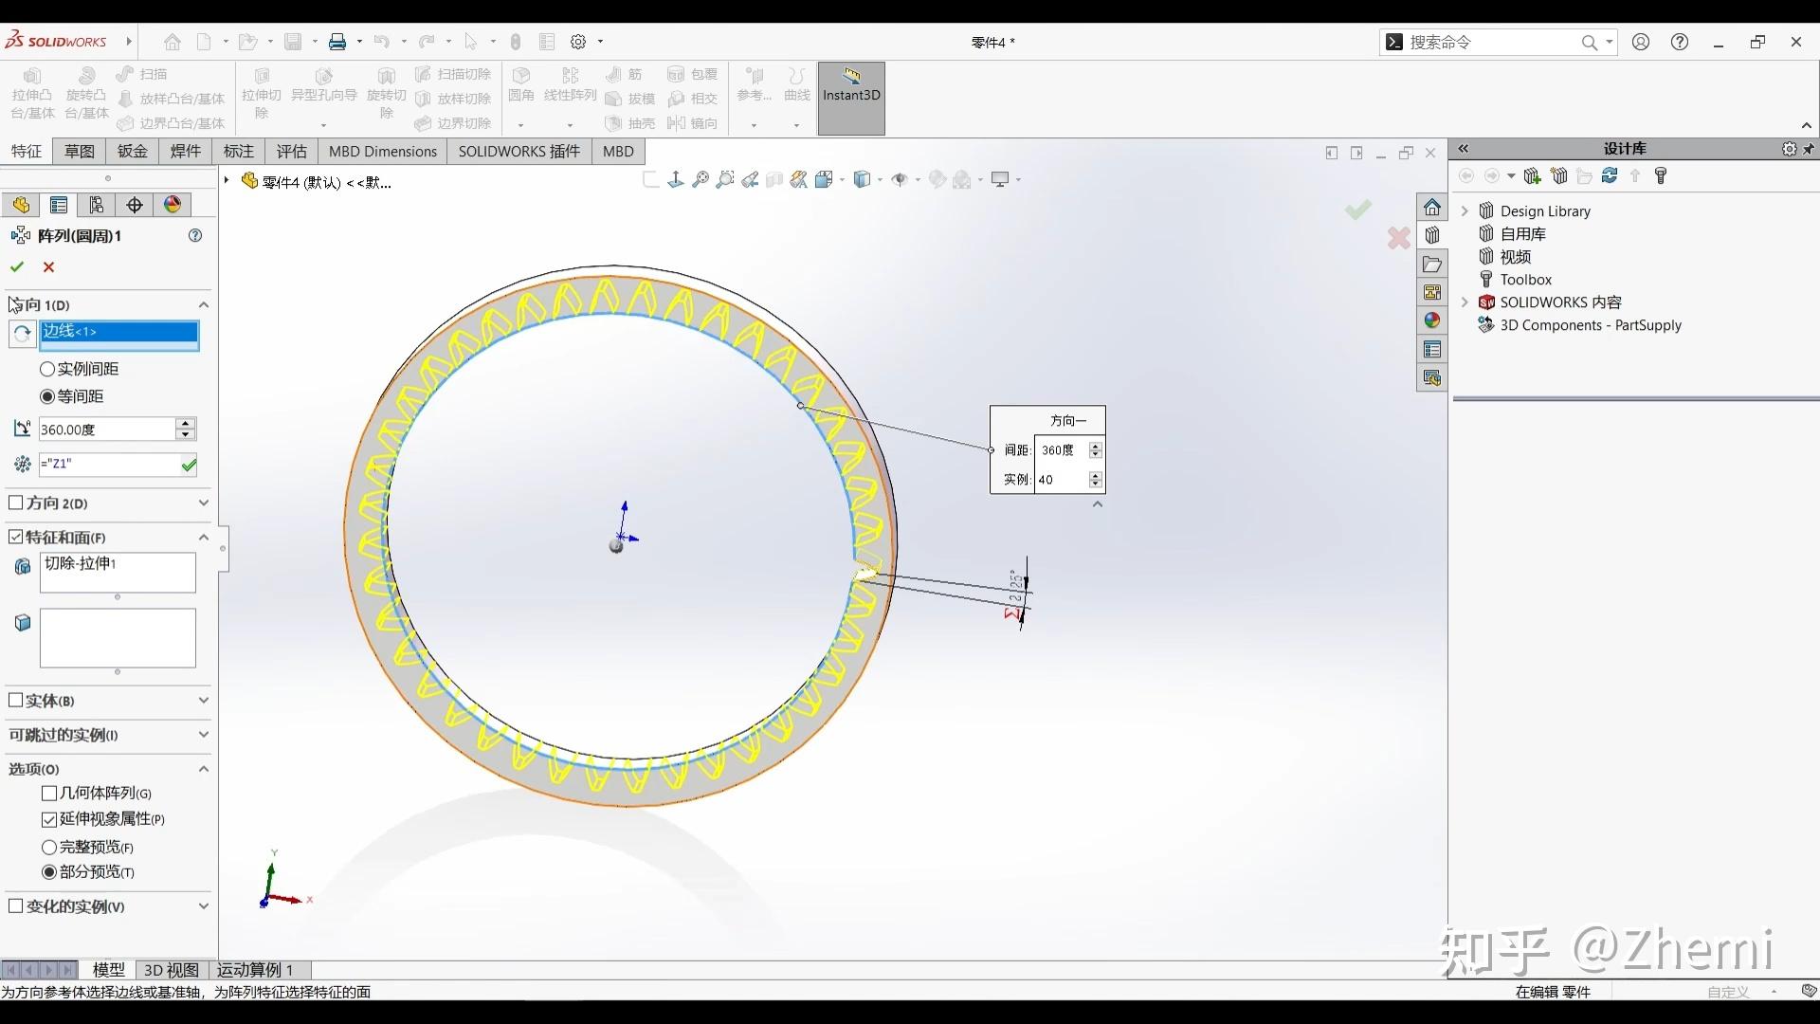Open the MBD Dimensions tab

[381, 151]
